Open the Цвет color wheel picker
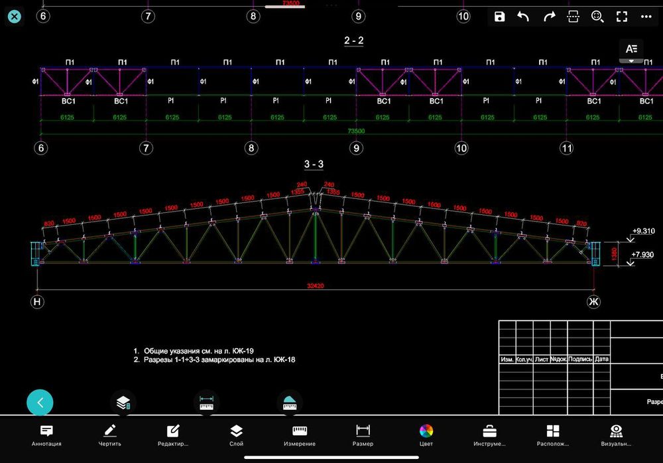This screenshot has height=463, width=663. click(x=426, y=436)
